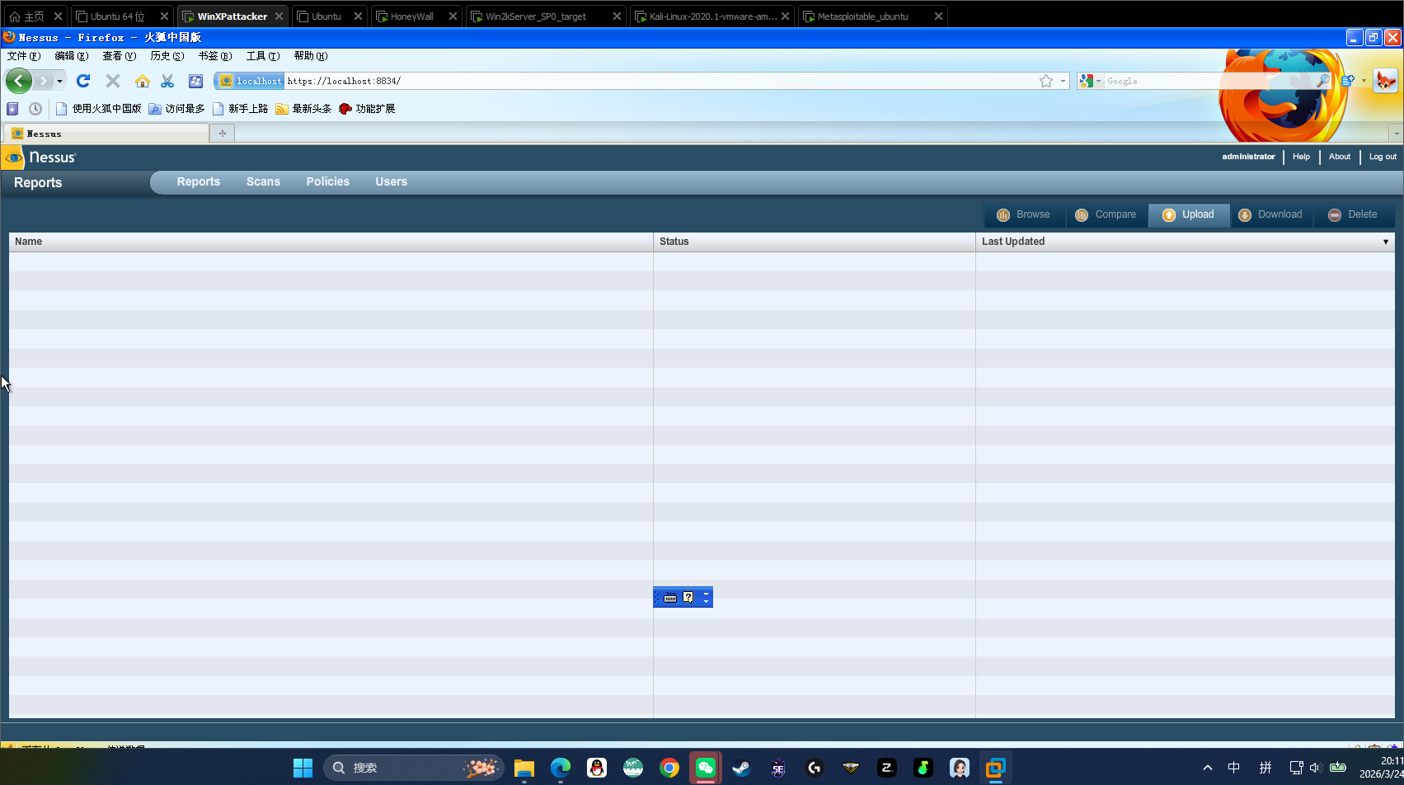Open Steam from the taskbar

coord(742,768)
